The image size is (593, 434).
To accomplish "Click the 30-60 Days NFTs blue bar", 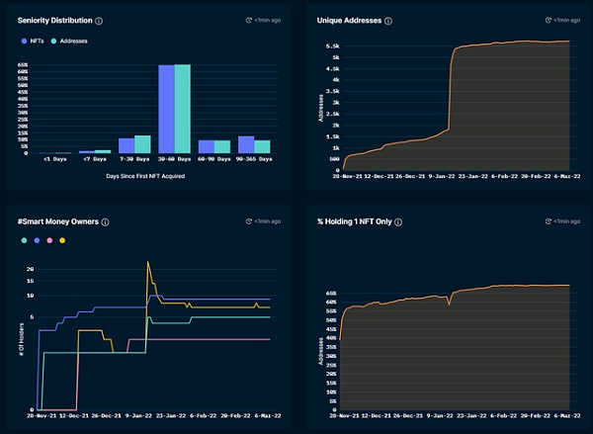I will (166, 109).
